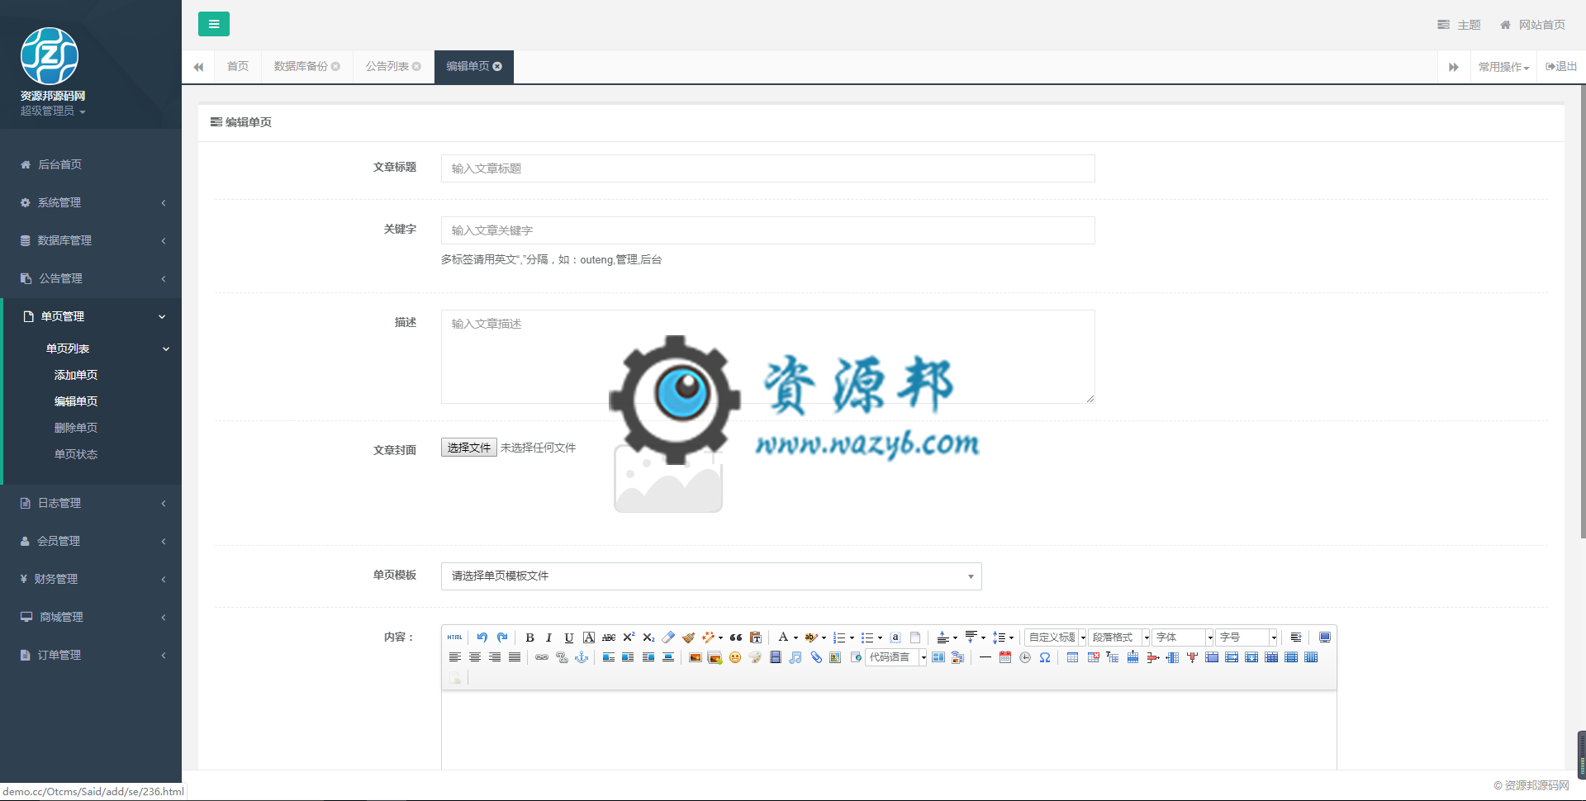Screen dimensions: 1586x801
Task: Toggle HTML source view in editor
Action: tap(454, 637)
